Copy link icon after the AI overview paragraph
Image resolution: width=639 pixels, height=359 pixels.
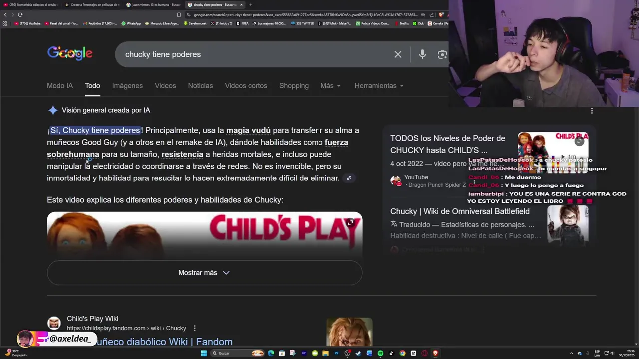coord(349,178)
